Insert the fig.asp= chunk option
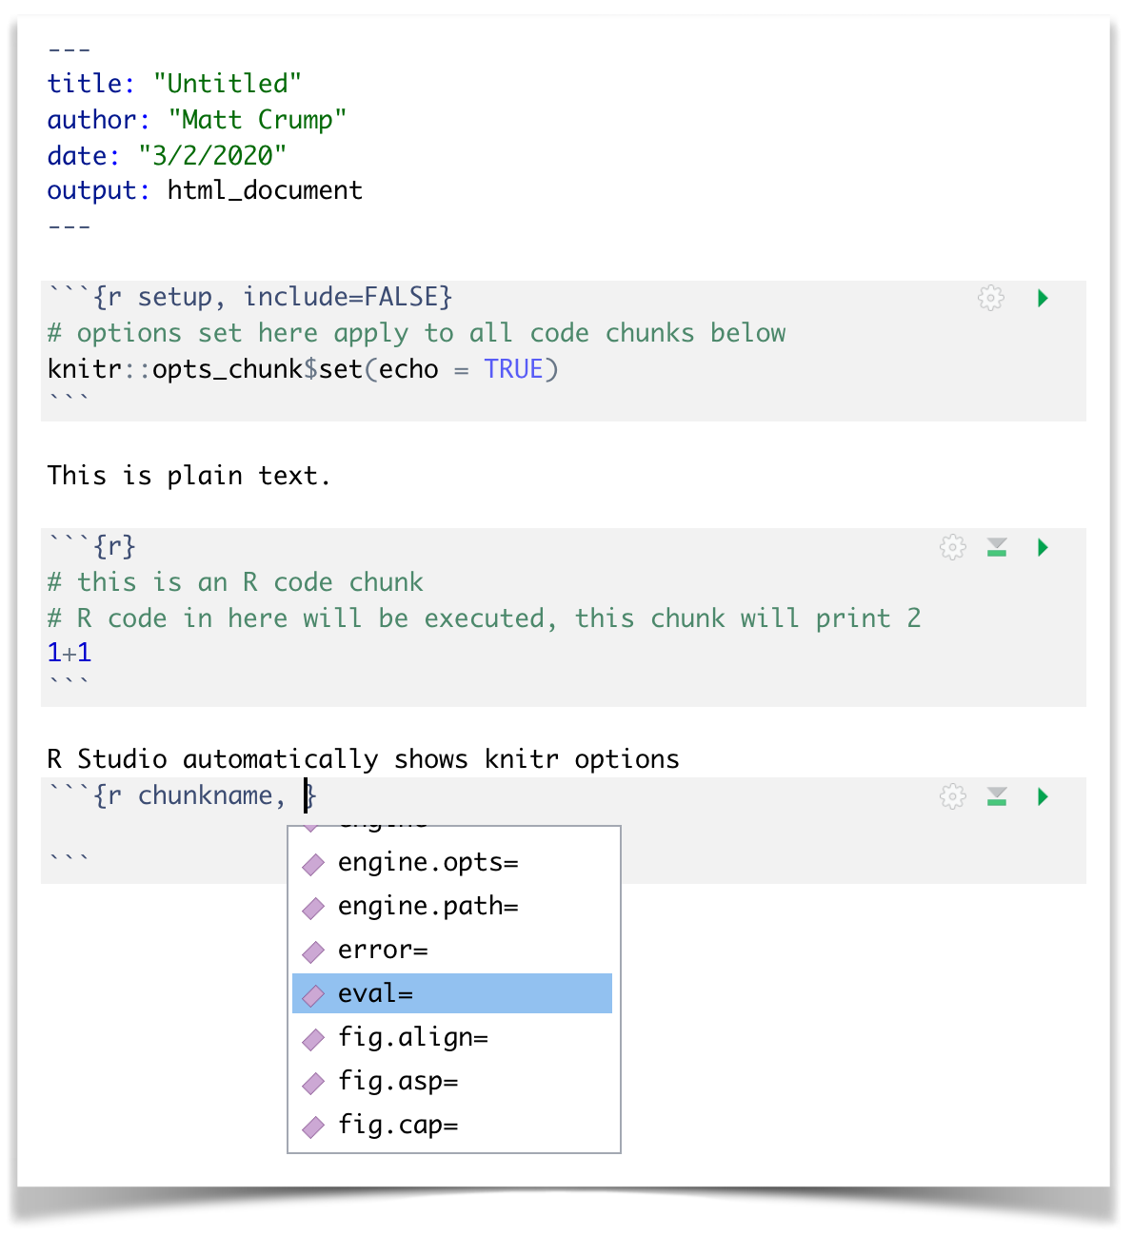The height and width of the screenshot is (1235, 1133). [452, 1082]
